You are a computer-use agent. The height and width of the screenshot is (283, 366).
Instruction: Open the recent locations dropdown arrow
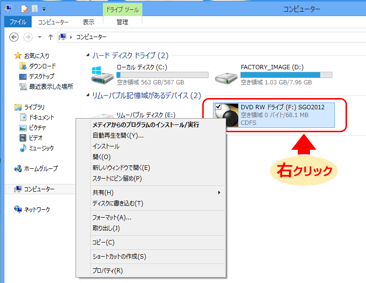pos(39,37)
